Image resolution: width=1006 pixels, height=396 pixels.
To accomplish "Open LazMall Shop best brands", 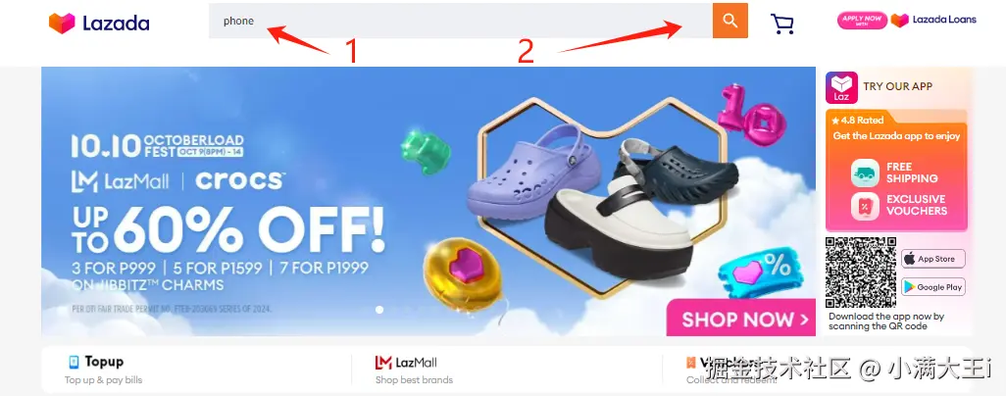I will 414,371.
